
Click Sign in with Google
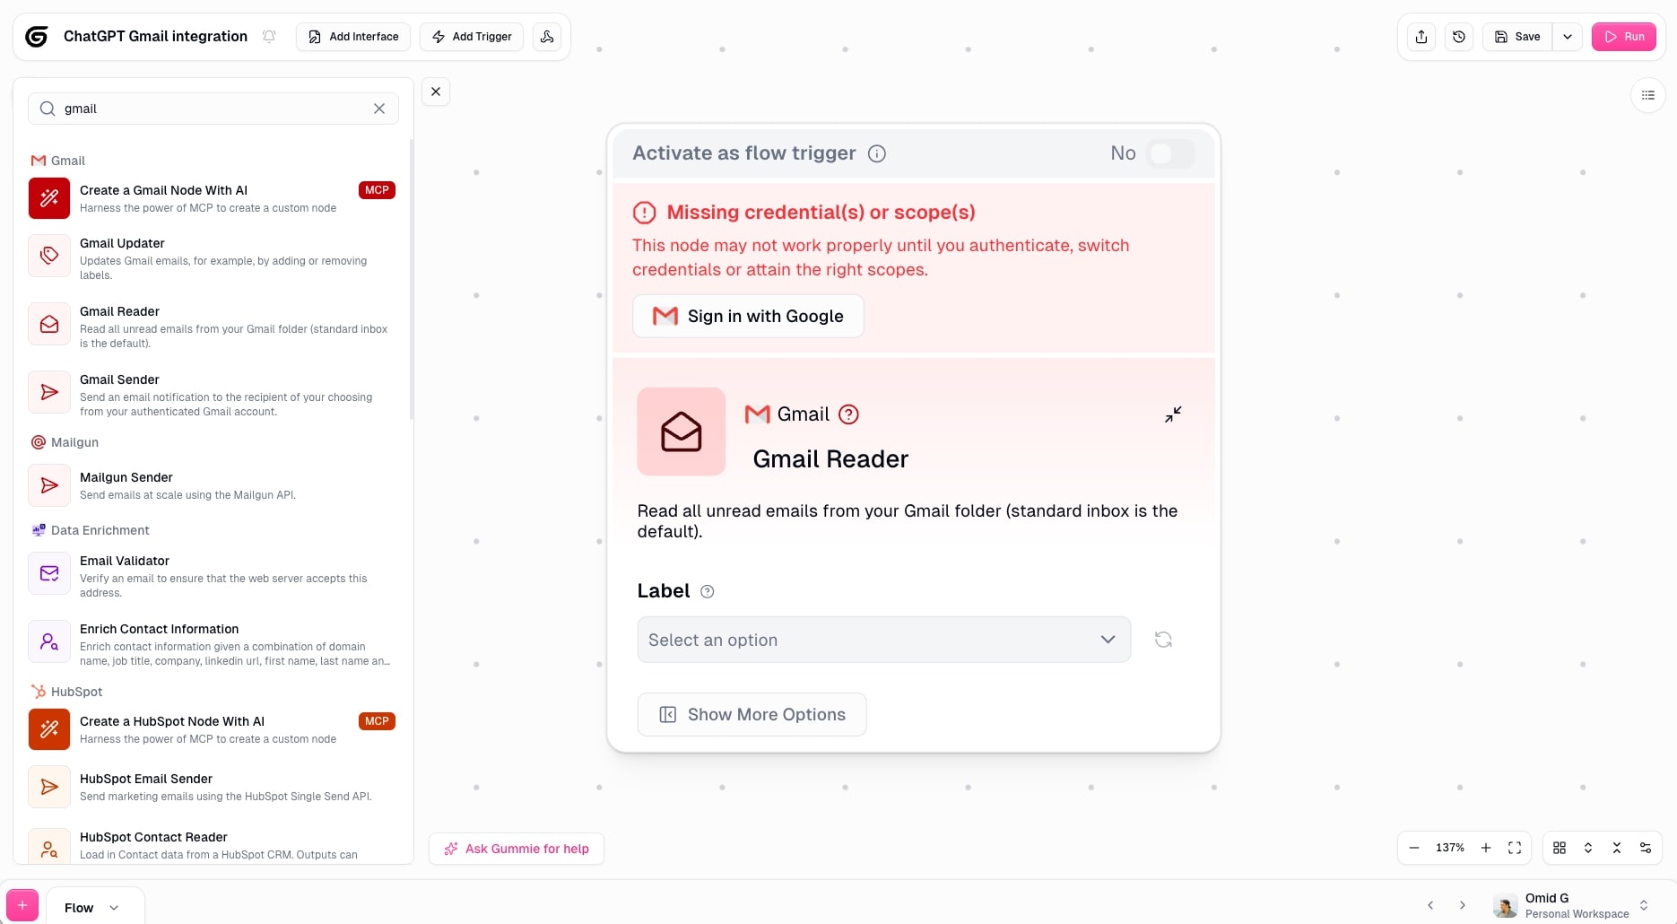748,316
